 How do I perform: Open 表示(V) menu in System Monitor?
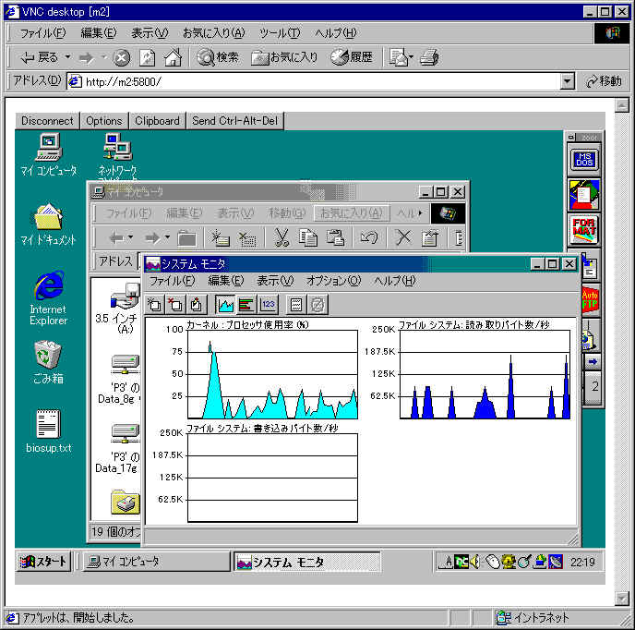tap(275, 281)
